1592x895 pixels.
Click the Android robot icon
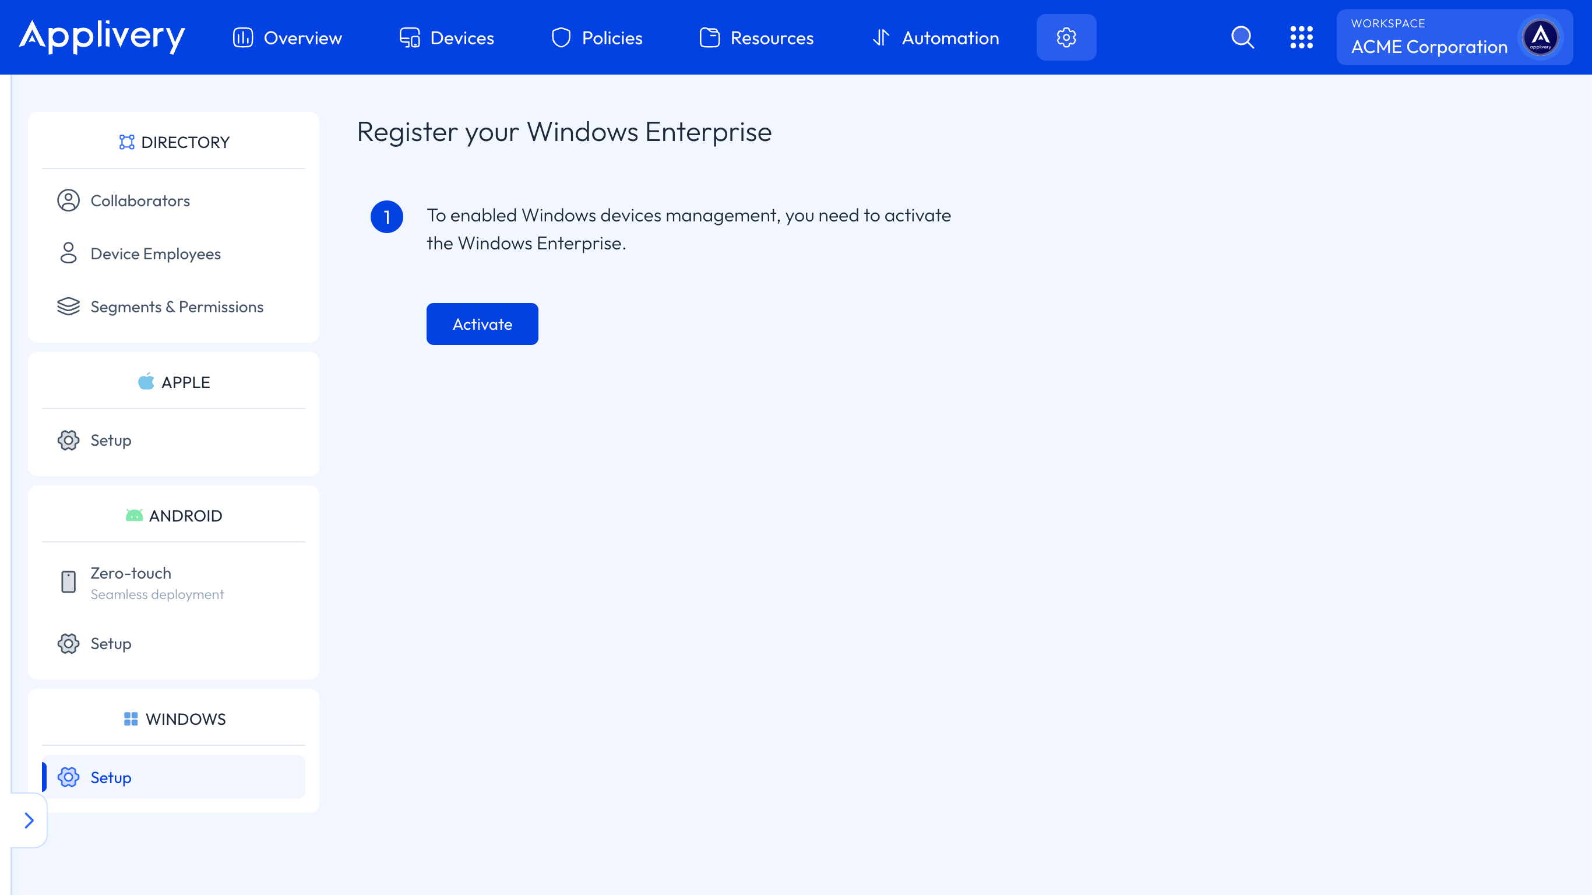pyautogui.click(x=135, y=515)
